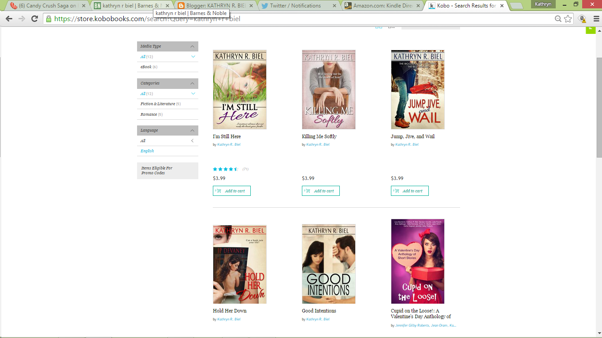Viewport: 602px width, 338px height.
Task: Add Jump, Jive, and Wail to cart
Action: click(x=410, y=191)
